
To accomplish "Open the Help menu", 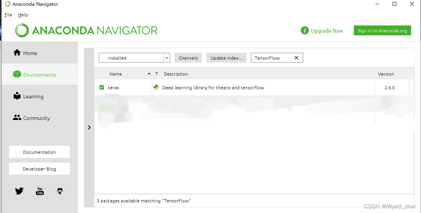I will 23,15.
